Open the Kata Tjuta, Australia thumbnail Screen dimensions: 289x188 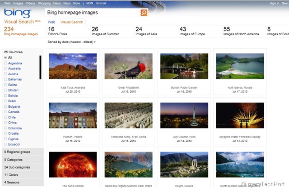tap(73, 66)
